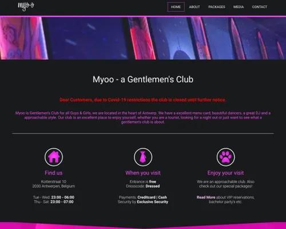Click the Myoo - a Gentlemen's Club title
The width and height of the screenshot is (286, 229).
pos(143,80)
